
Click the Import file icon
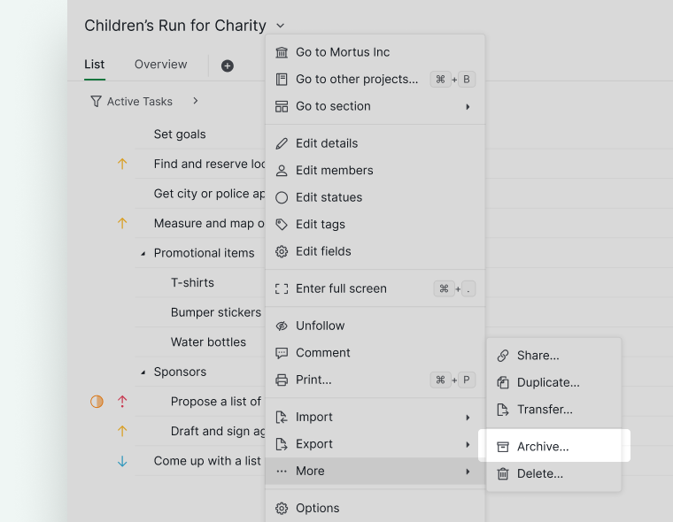click(282, 418)
